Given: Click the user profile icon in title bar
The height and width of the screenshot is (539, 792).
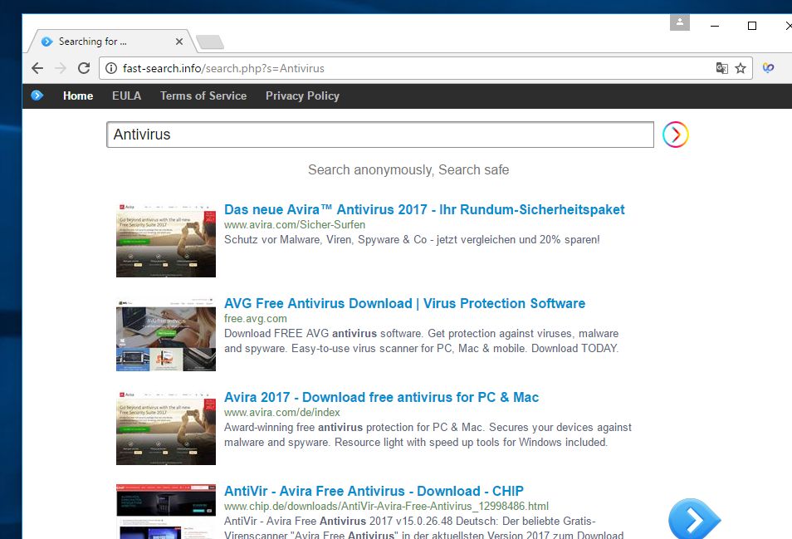Looking at the screenshot, I should [x=680, y=22].
